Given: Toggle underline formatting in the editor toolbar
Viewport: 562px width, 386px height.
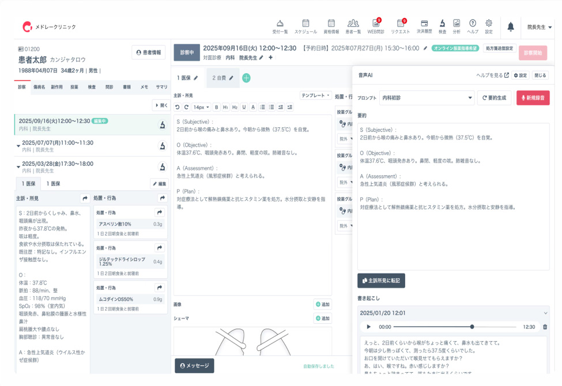Looking at the screenshot, I should [244, 107].
